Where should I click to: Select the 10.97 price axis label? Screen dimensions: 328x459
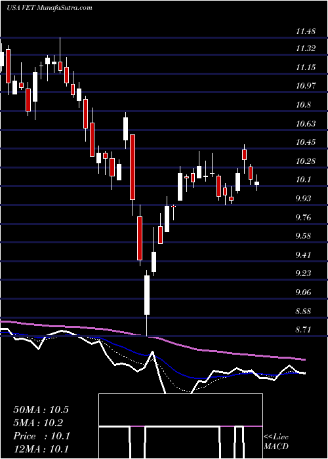pyautogui.click(x=306, y=86)
